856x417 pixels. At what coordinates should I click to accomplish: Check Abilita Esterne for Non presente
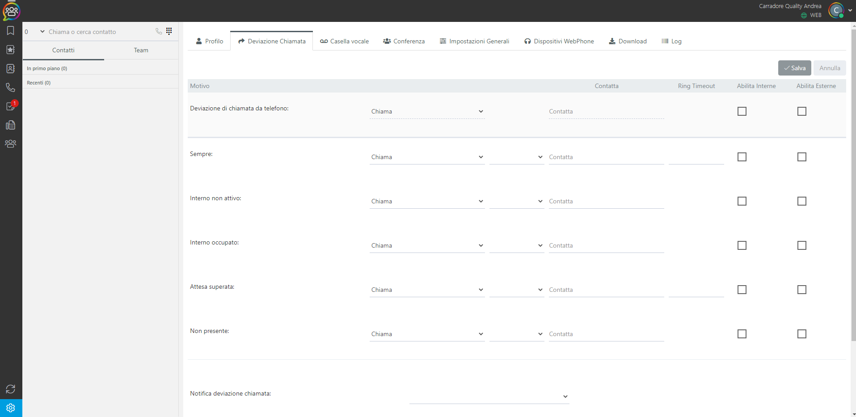802,334
